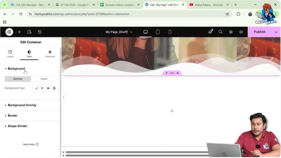Switch to Mobile responsive view
The height and width of the screenshot is (158, 281).
click(170, 32)
